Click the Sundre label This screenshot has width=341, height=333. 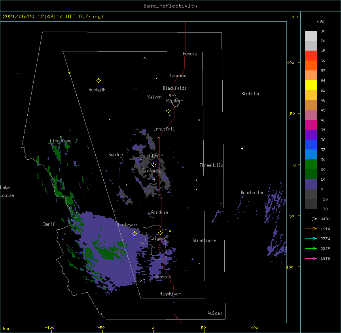click(x=116, y=155)
